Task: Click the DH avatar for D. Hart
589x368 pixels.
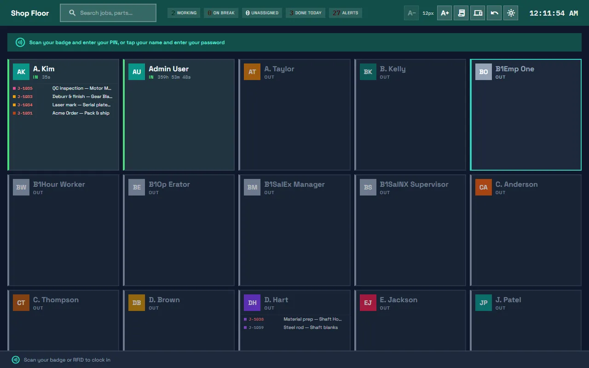Action: [x=252, y=303]
